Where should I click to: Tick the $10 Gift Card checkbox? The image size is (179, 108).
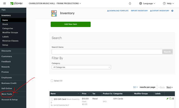coord(52,99)
